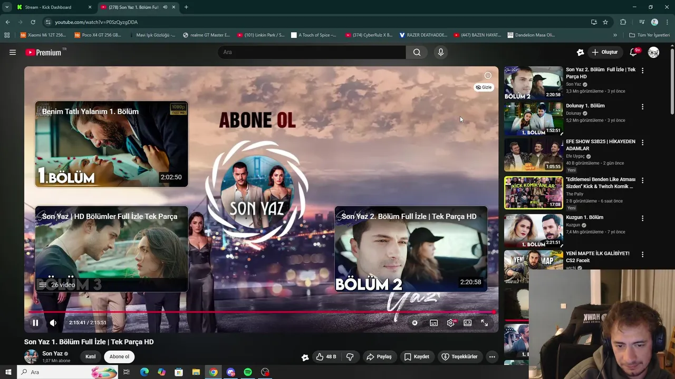675x379 pixels.
Task: Open YouTube notifications bell
Action: click(x=634, y=52)
